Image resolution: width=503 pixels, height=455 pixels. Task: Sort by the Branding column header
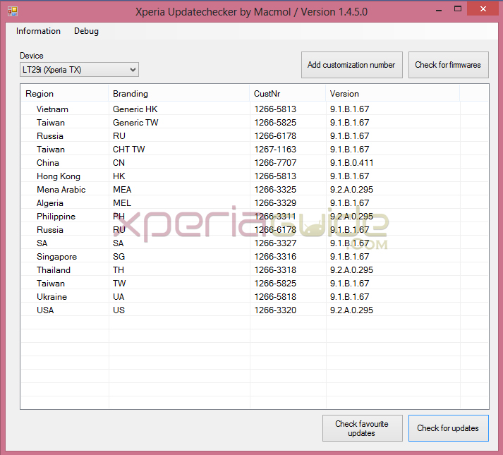click(x=179, y=94)
